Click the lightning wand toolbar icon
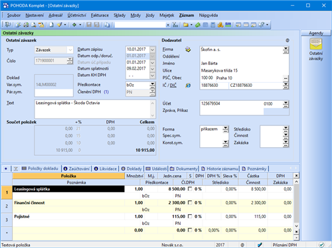332x248 pixels. (60, 25)
